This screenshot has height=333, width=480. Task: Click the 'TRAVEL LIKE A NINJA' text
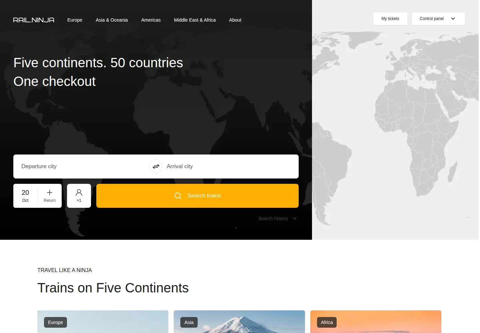point(65,270)
